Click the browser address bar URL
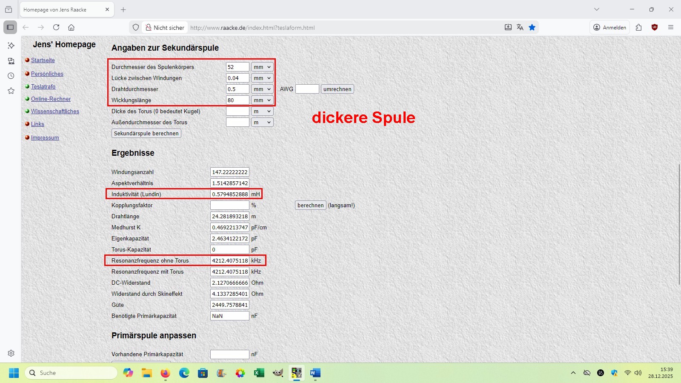 252,28
